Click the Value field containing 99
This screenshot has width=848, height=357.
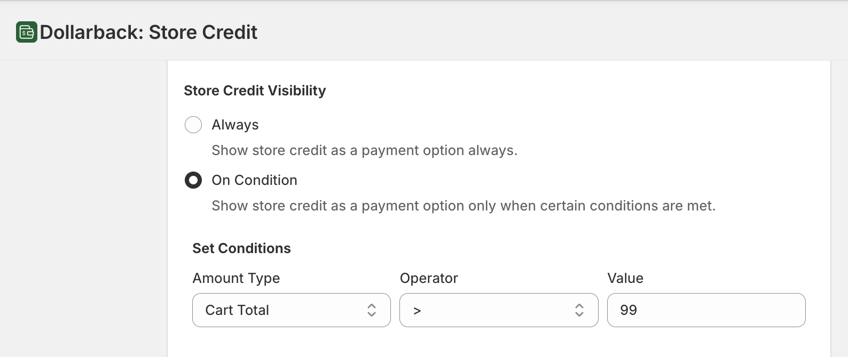tap(706, 310)
